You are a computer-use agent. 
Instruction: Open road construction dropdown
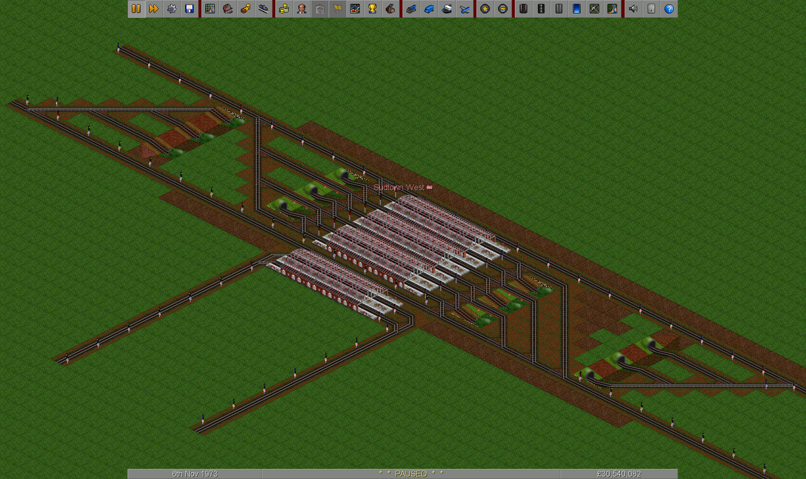coord(541,9)
